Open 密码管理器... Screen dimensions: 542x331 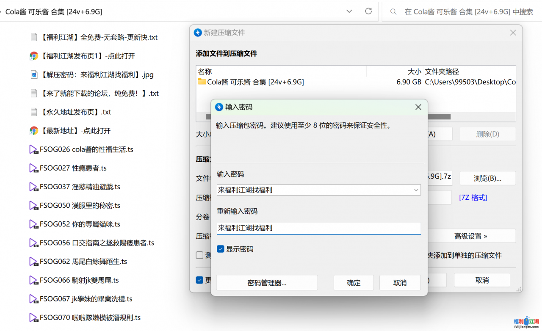point(267,283)
